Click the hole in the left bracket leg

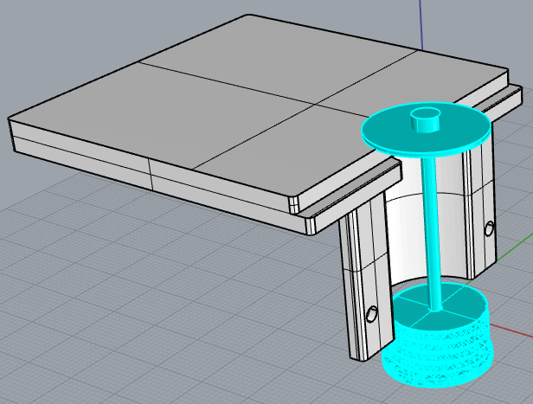372,314
